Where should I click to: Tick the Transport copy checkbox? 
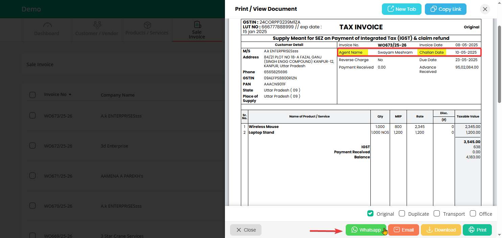[x=437, y=214]
